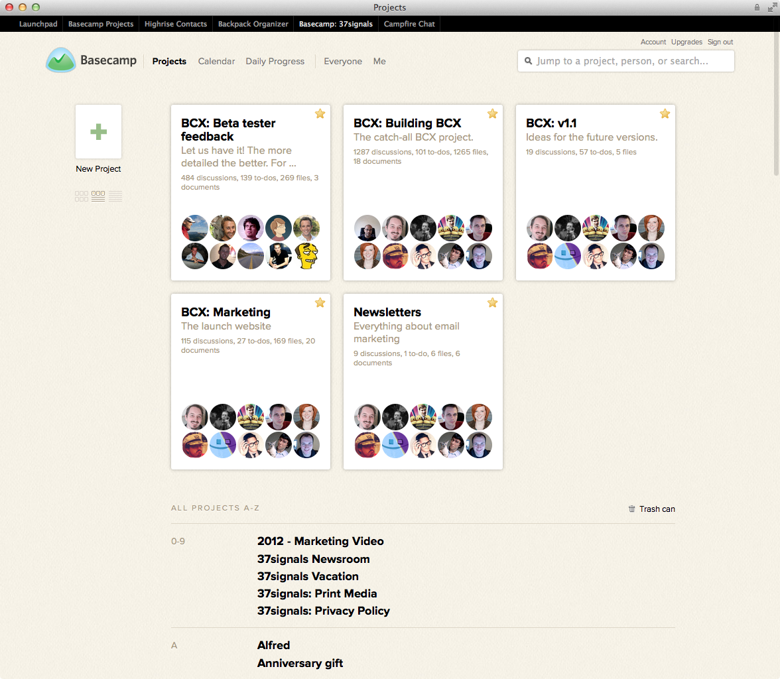Toggle the star on BCX: Building BCX
The height and width of the screenshot is (679, 780).
pyautogui.click(x=492, y=114)
